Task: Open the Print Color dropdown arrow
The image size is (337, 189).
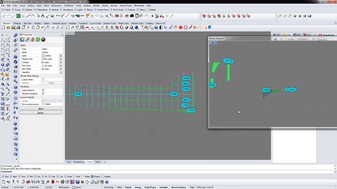Action: tap(61, 66)
